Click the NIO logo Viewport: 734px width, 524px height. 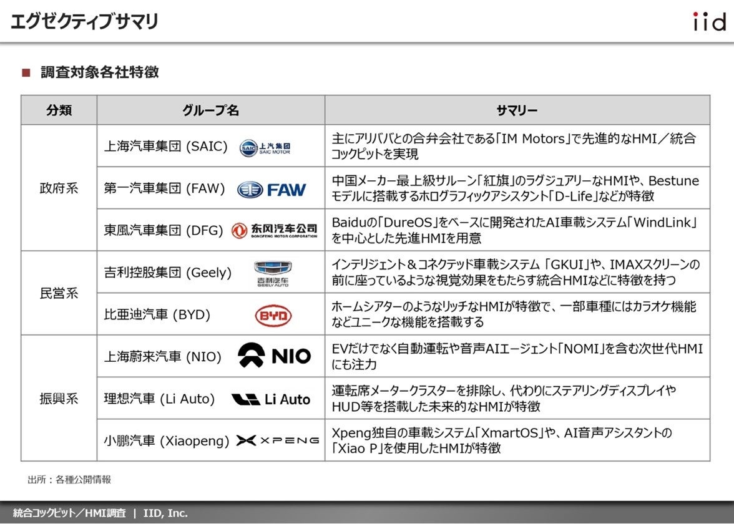pyautogui.click(x=275, y=356)
